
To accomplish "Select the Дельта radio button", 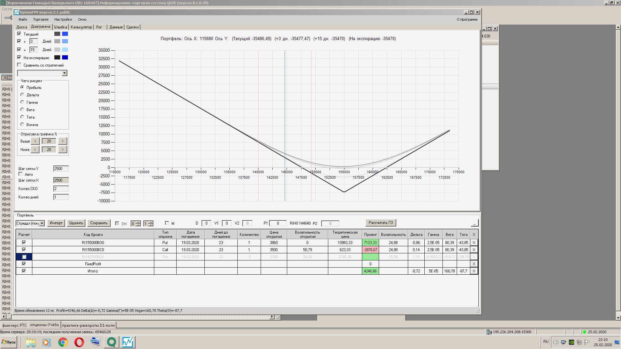I will tap(22, 95).
